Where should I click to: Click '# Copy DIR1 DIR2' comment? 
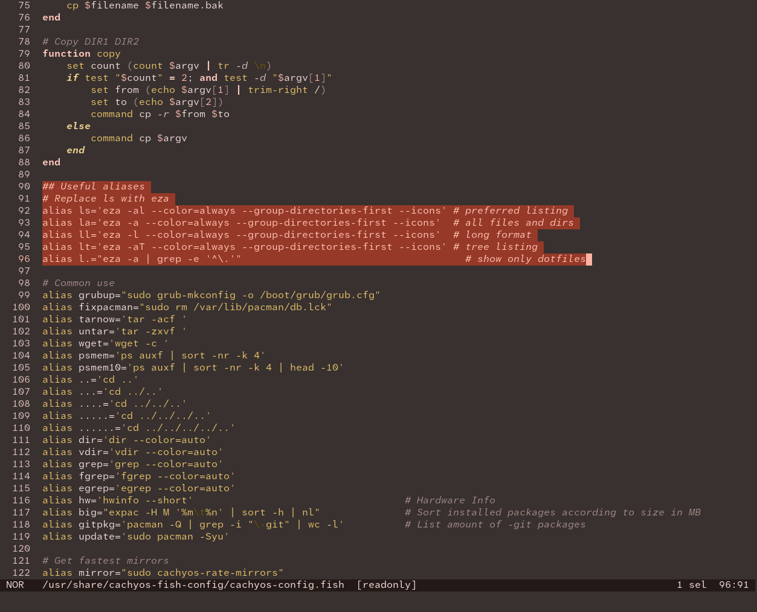pos(91,42)
